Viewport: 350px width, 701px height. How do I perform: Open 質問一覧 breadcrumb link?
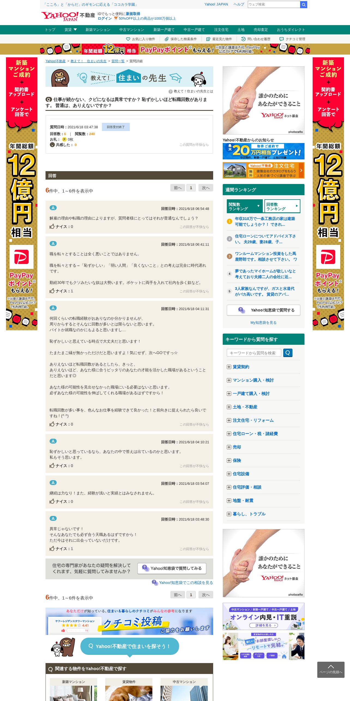pyautogui.click(x=118, y=61)
